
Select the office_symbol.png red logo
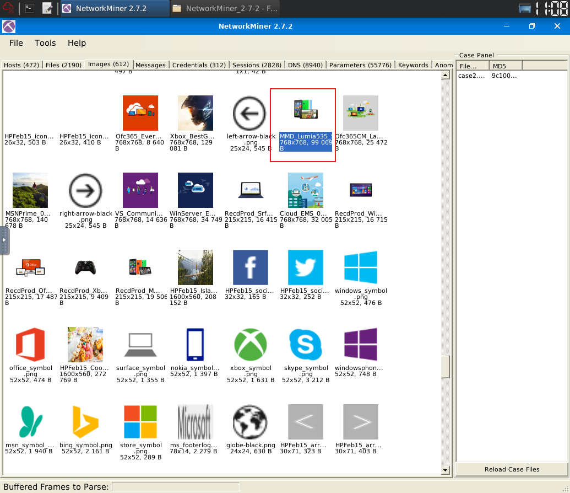(30, 345)
